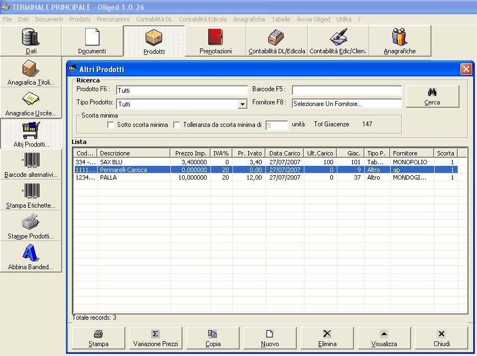Open Stampa Etichette sidebar item
The height and width of the screenshot is (356, 477).
[x=31, y=195]
